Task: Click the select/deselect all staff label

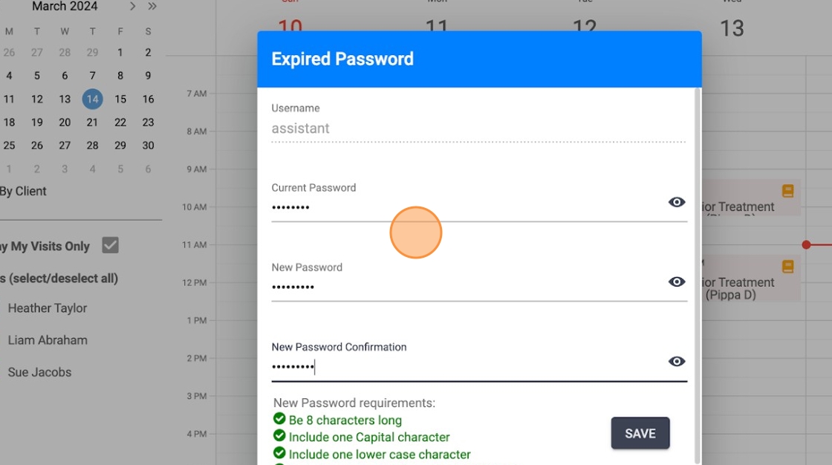Action: pos(59,279)
